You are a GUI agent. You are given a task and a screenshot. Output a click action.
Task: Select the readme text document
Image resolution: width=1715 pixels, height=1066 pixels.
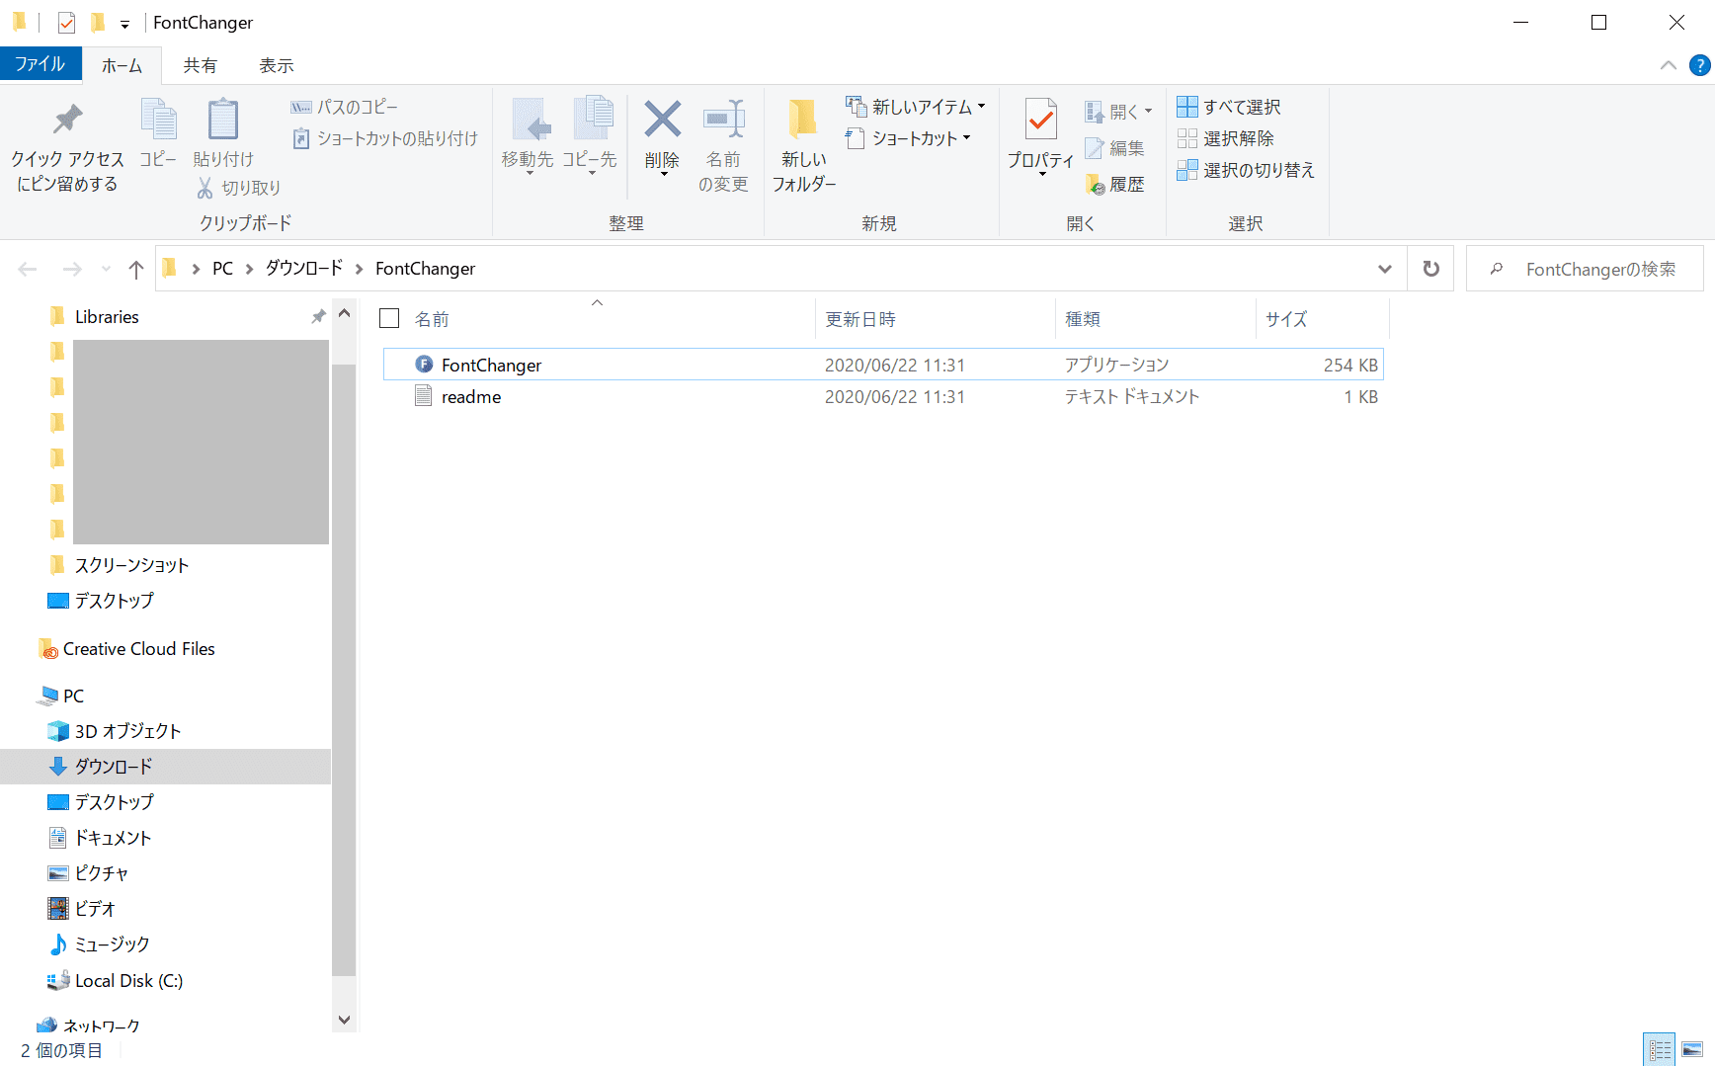(x=883, y=396)
